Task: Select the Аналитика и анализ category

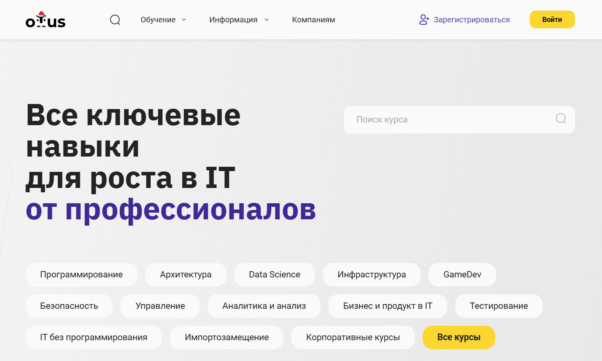Action: 264,306
